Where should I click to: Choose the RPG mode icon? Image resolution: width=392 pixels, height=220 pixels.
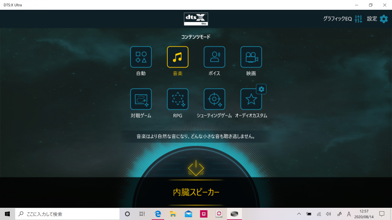[177, 99]
